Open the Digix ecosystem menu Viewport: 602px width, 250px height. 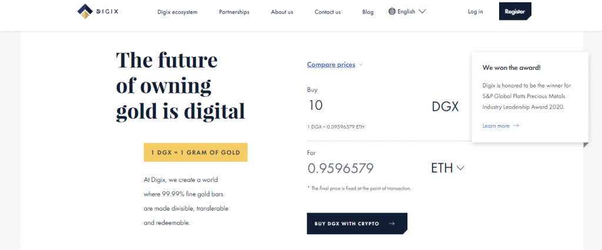coord(178,12)
